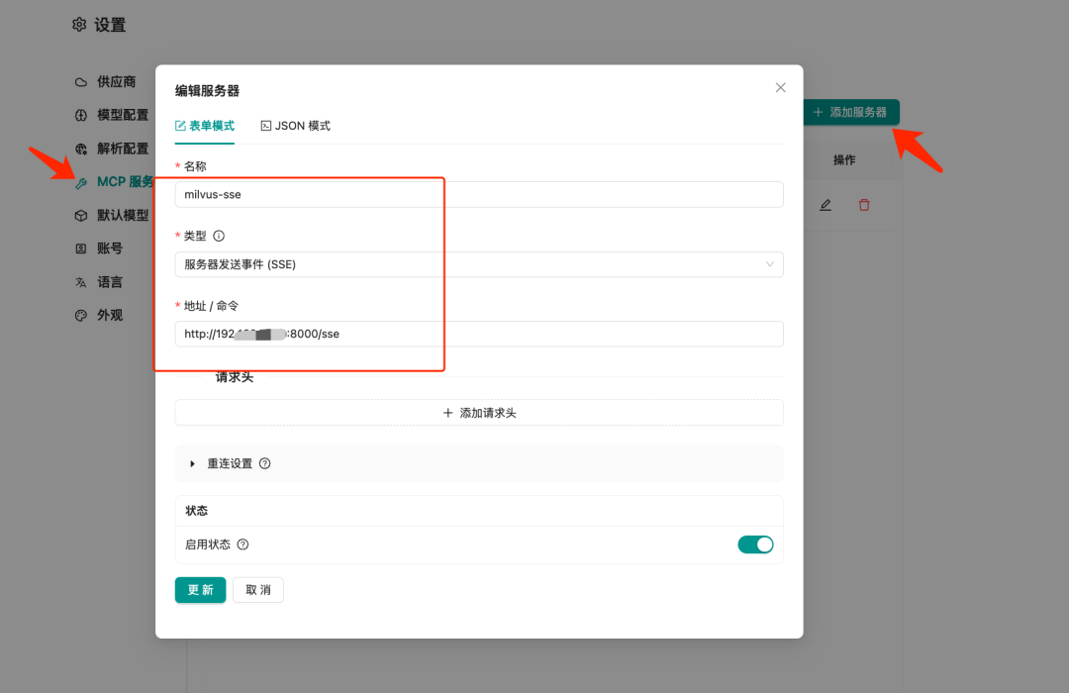Click the 地址 / 命令 URL field
The image size is (1069, 693).
(x=479, y=335)
